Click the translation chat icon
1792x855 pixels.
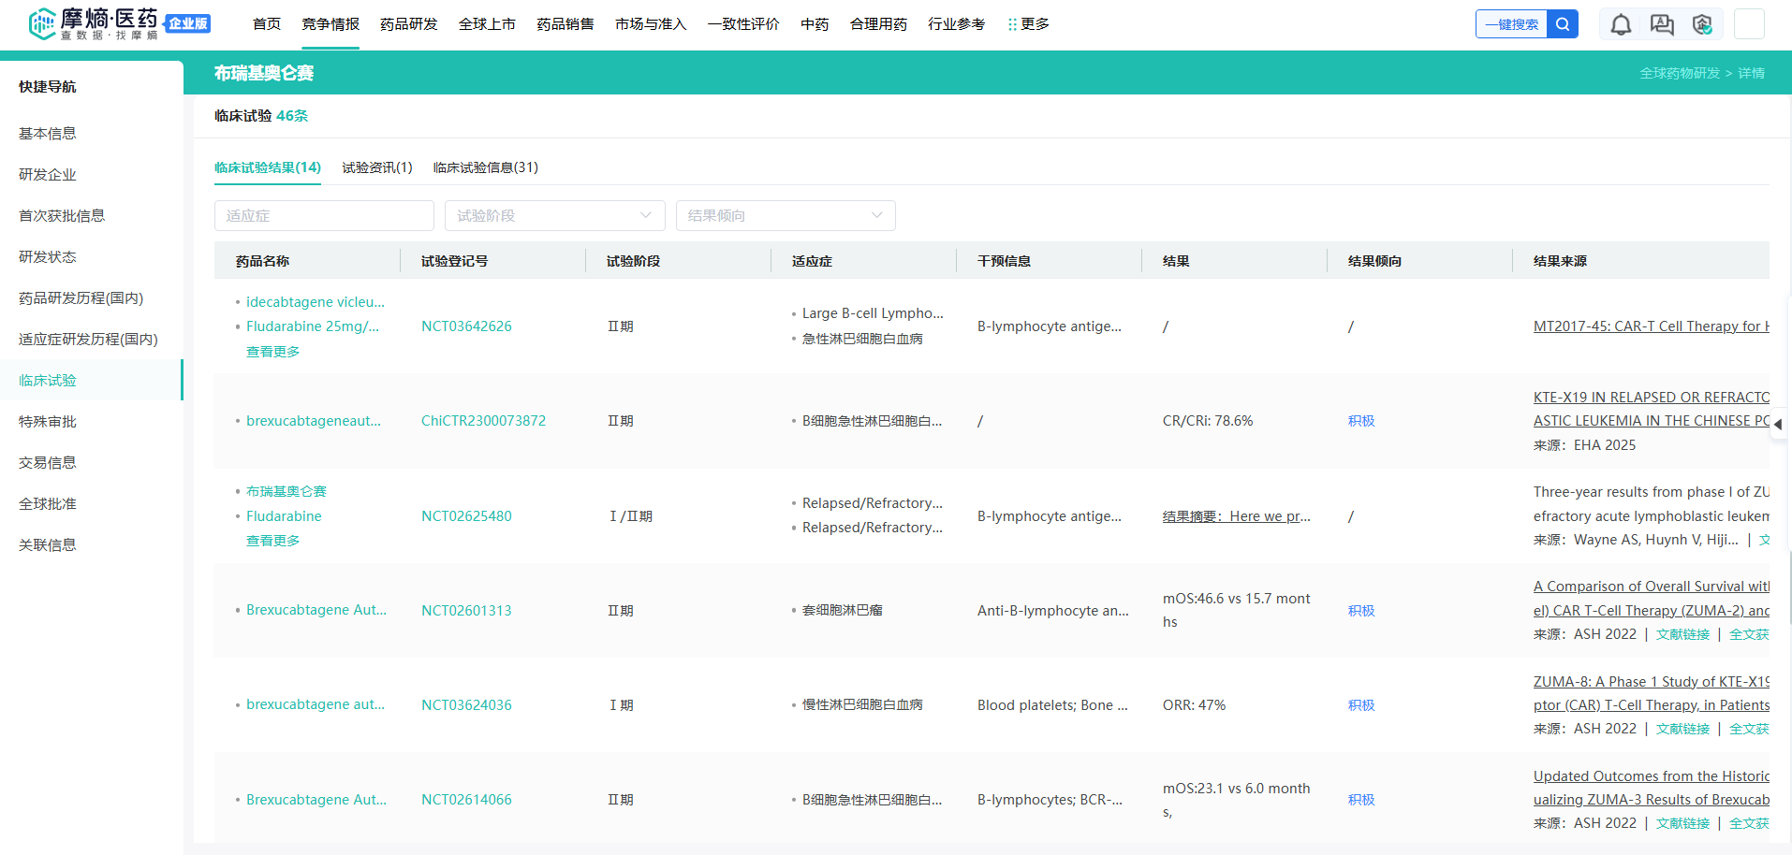pos(1662,24)
